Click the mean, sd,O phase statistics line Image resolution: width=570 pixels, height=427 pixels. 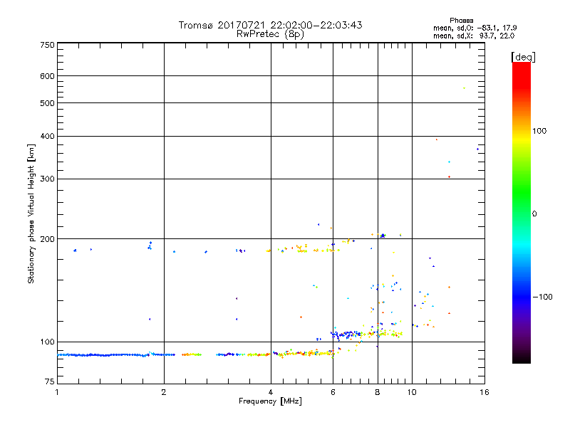474,28
